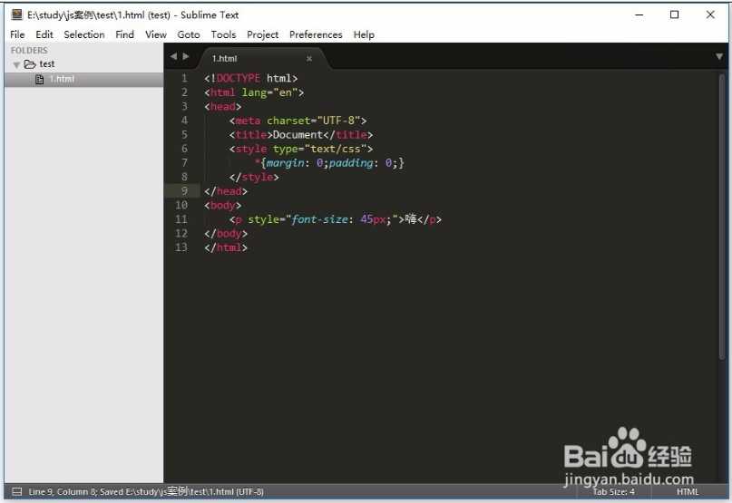Click the word Document in title tag
The height and width of the screenshot is (503, 732).
tap(298, 135)
